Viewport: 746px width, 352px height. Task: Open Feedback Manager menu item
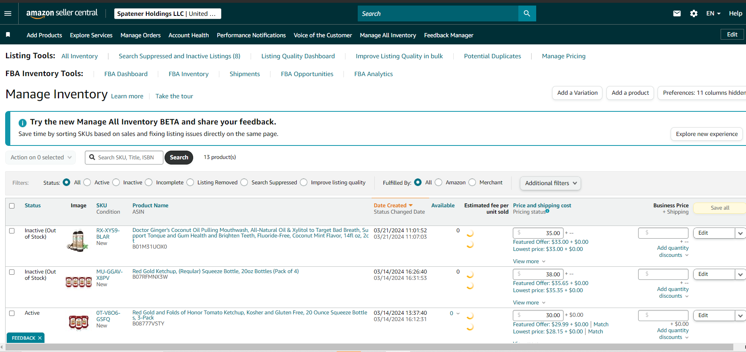point(449,35)
